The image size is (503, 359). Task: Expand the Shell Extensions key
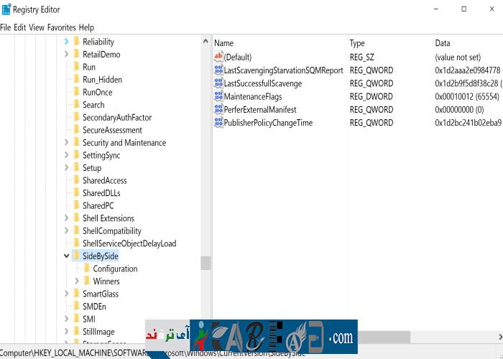pyautogui.click(x=67, y=218)
